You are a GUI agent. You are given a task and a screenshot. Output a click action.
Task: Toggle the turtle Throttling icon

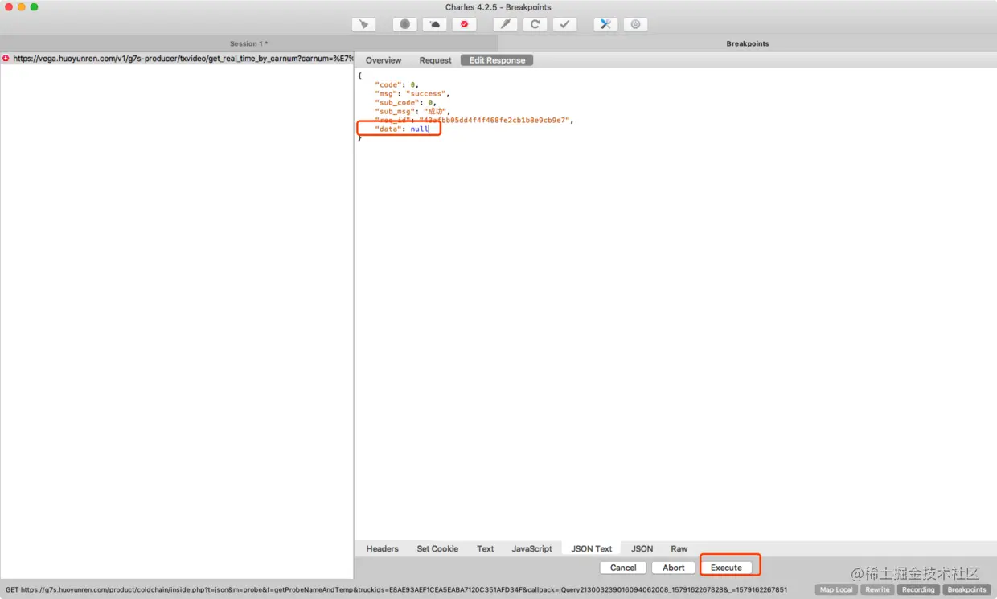[434, 24]
